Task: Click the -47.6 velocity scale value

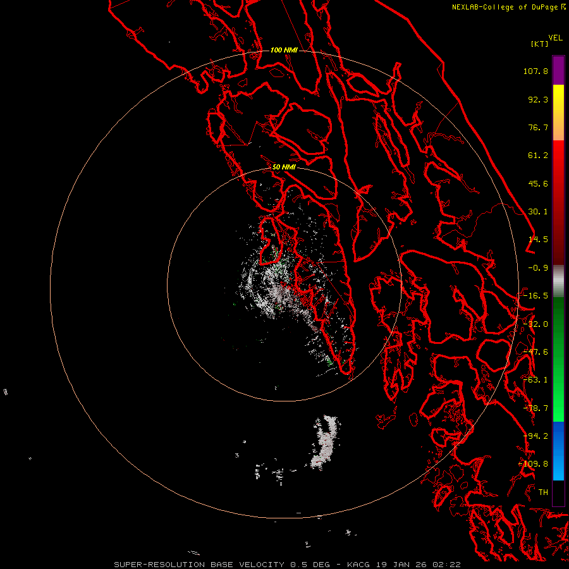Action: (535, 352)
